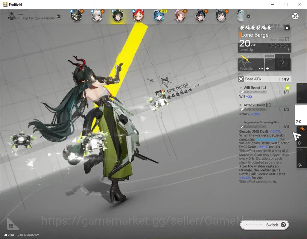Click the breakthrough stage markers gauge

click(x=279, y=45)
